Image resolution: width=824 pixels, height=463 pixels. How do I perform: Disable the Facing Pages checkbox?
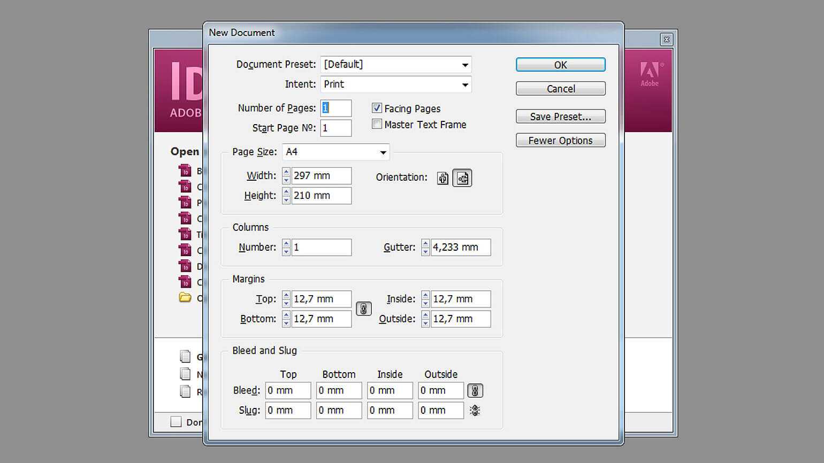pos(377,109)
